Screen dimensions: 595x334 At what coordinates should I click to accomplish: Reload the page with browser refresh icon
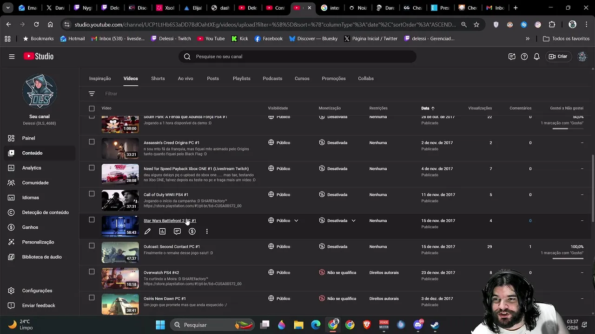36,24
